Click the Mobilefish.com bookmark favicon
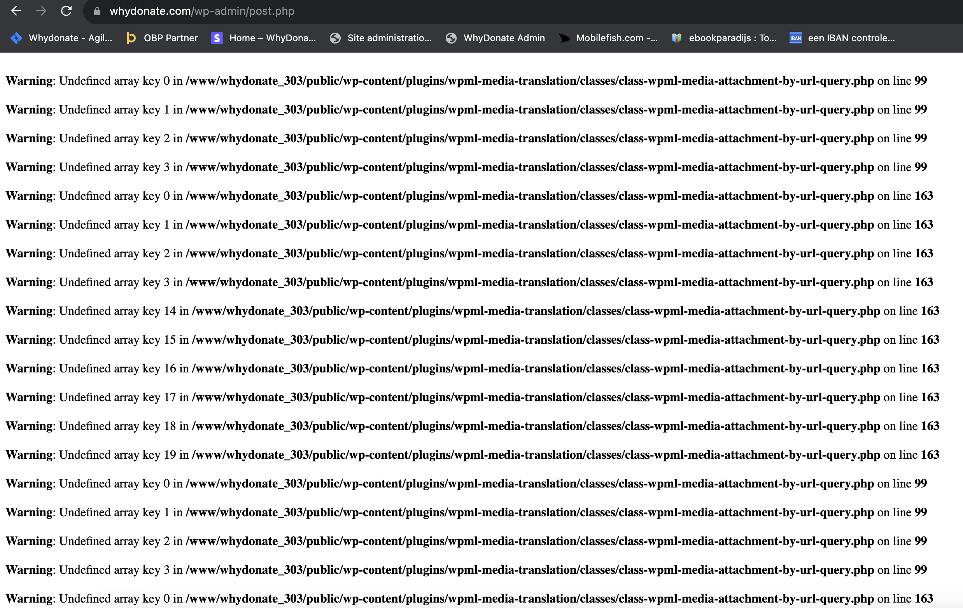 point(564,38)
